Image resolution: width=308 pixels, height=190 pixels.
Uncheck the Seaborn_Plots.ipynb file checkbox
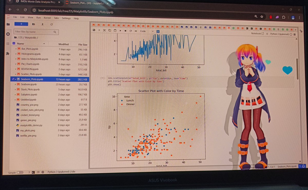click(13, 79)
